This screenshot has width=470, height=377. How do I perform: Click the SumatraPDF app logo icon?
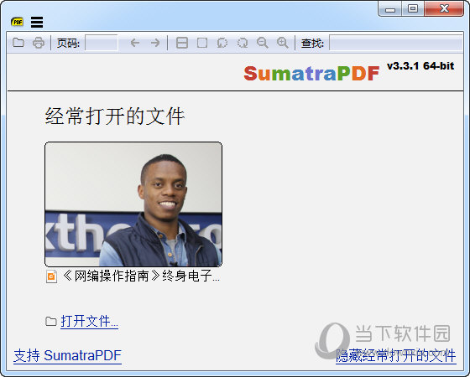tap(17, 22)
